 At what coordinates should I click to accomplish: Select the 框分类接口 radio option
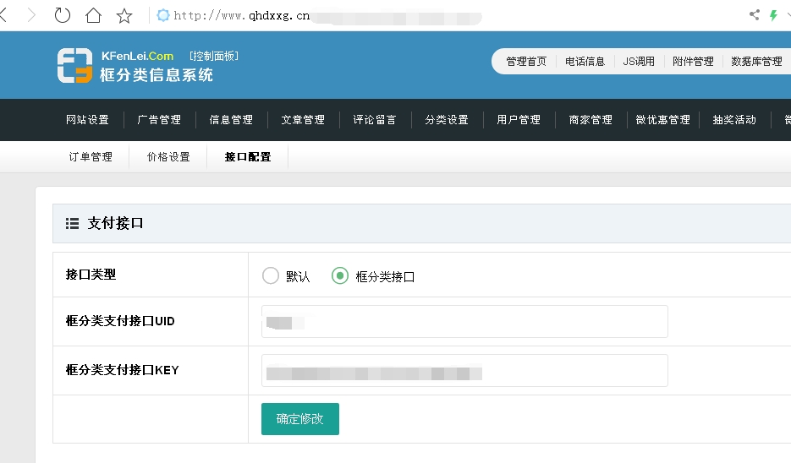tap(340, 275)
